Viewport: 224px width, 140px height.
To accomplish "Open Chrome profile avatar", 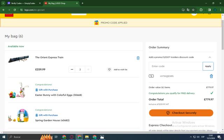I will pyautogui.click(x=215, y=10).
